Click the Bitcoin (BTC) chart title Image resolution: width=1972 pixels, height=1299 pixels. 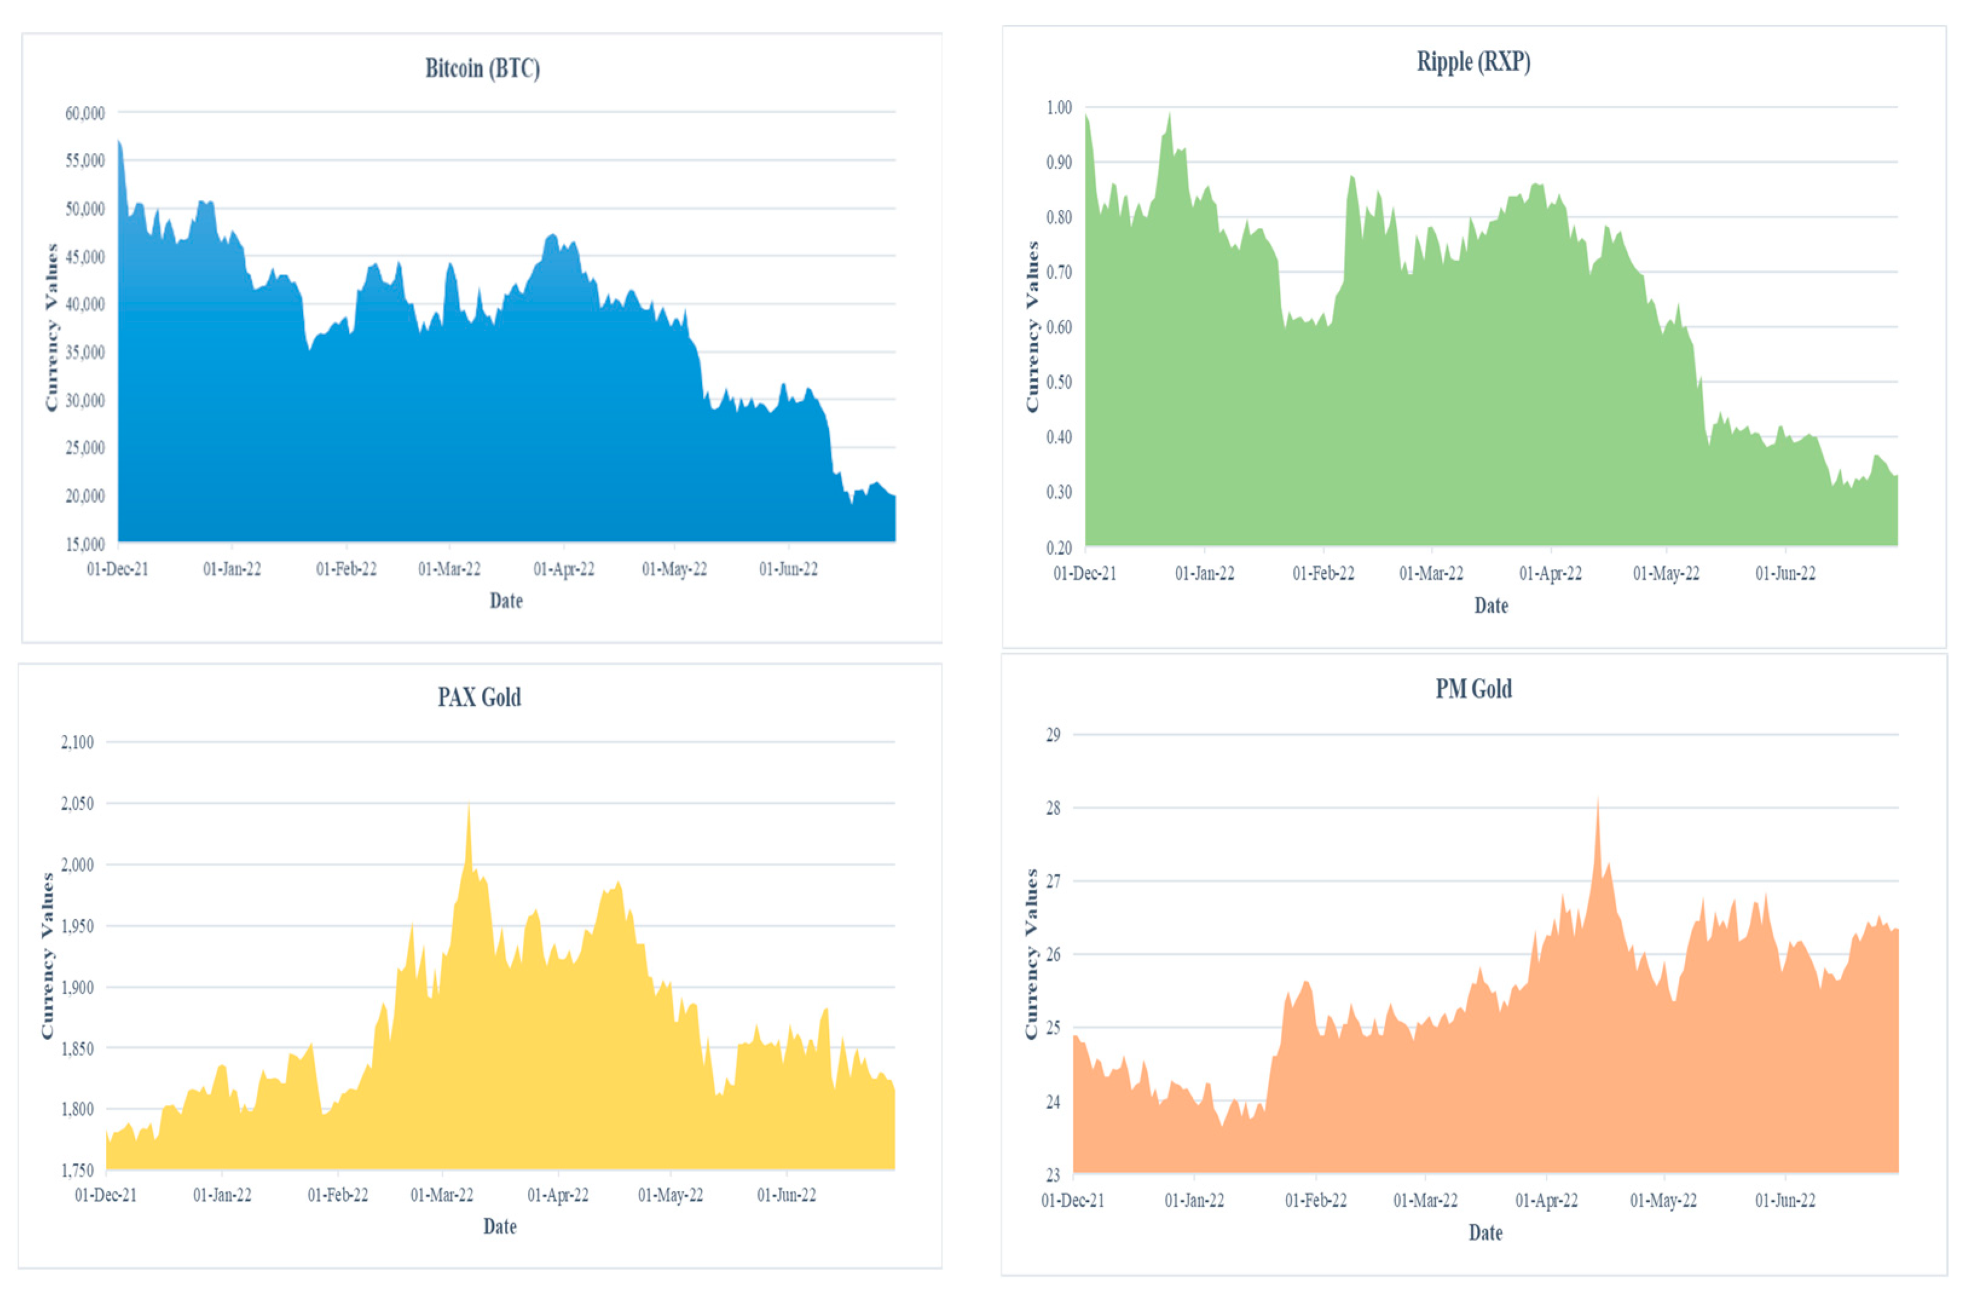(x=482, y=68)
